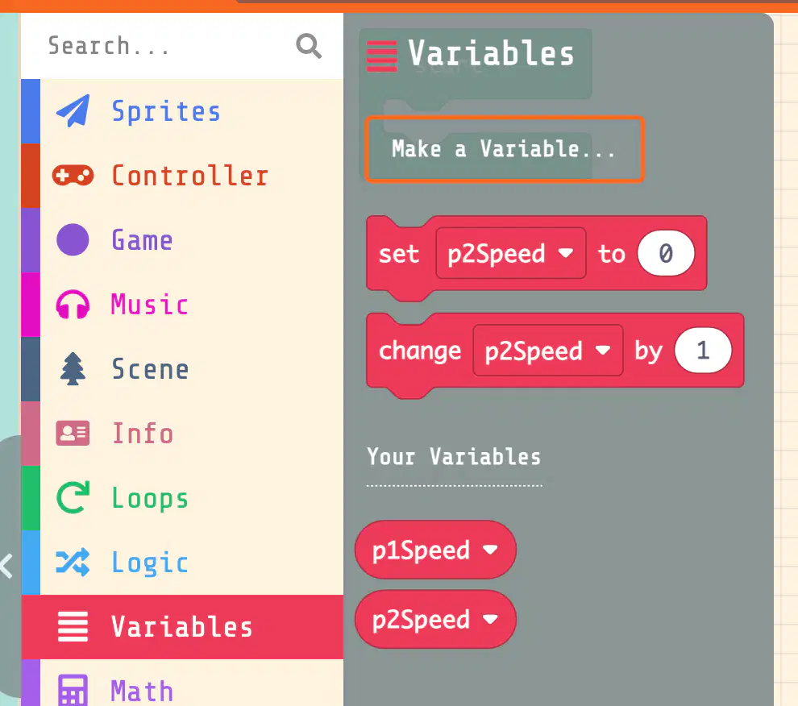The height and width of the screenshot is (706, 798).
Task: Focus the Search blocks input field
Action: [x=168, y=46]
